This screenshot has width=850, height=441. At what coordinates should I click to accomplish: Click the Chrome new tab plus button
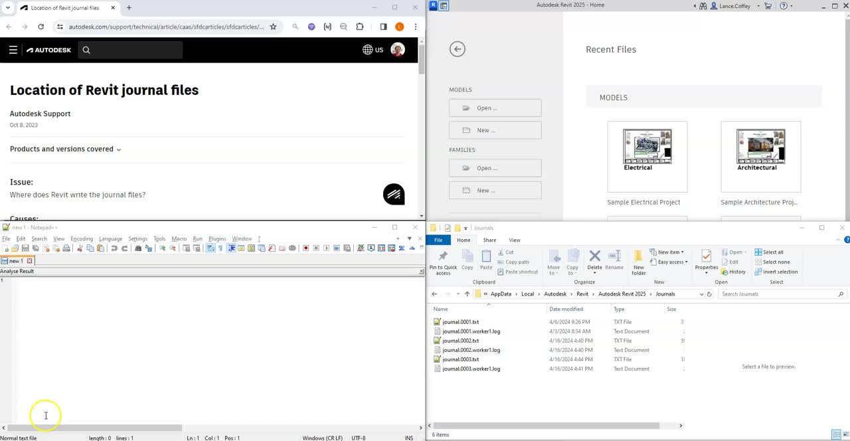[129, 7]
